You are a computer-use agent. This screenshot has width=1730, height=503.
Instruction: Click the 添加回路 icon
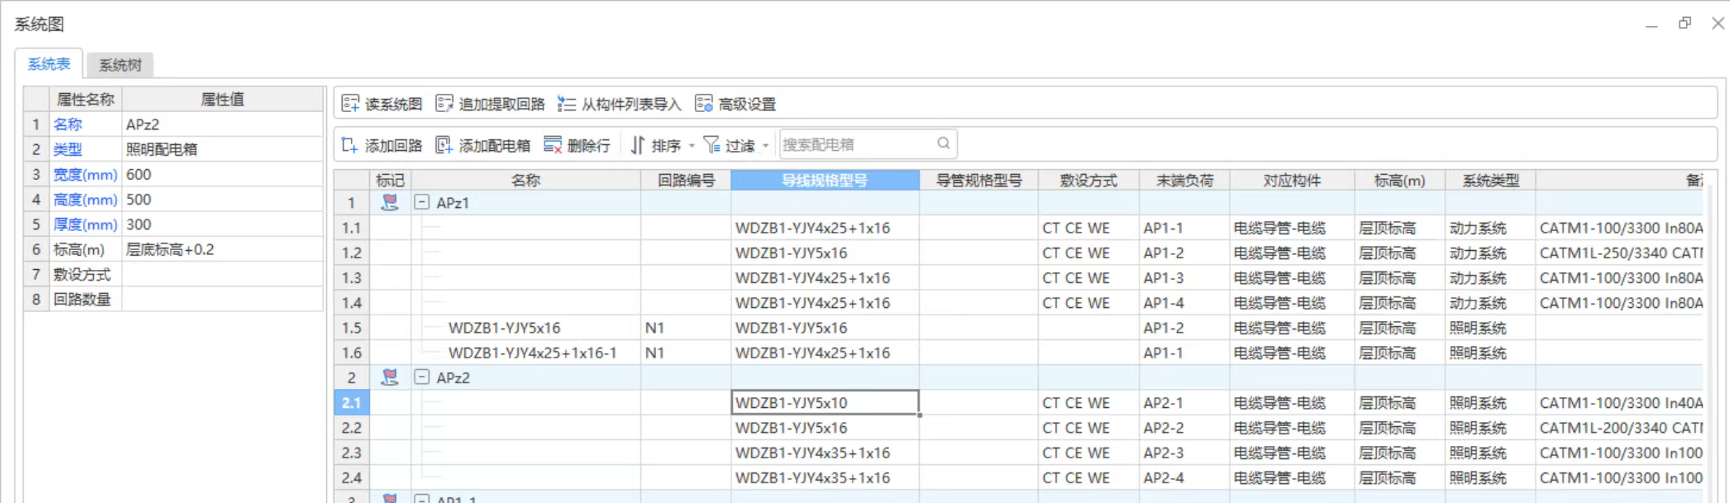349,145
